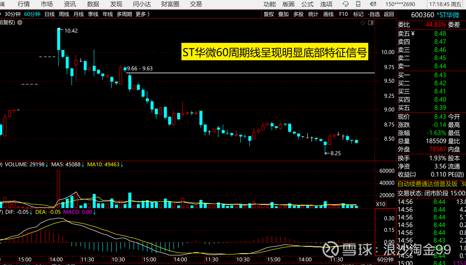This screenshot has width=466, height=265.
Task: Expand the 前复权 dropdown arrow
Action: point(20,23)
